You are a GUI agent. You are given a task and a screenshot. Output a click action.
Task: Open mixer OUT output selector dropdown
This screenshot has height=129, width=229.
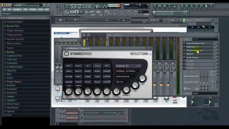coord(205,93)
